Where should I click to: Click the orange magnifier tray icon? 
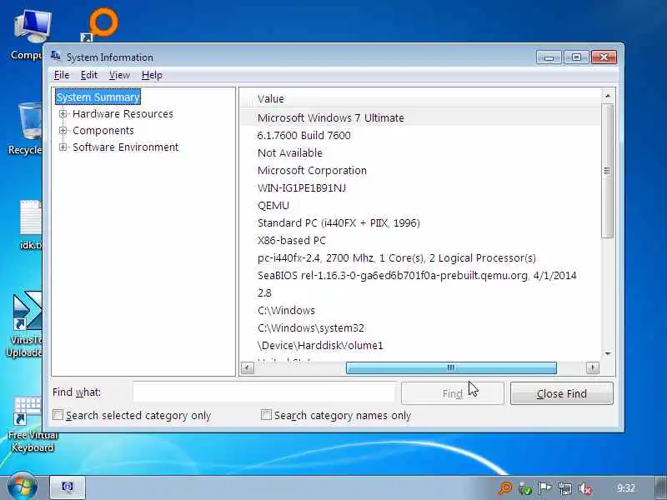[505, 488]
